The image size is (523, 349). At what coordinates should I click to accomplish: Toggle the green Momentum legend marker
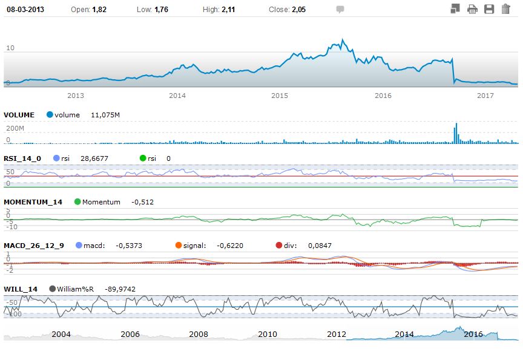77,202
